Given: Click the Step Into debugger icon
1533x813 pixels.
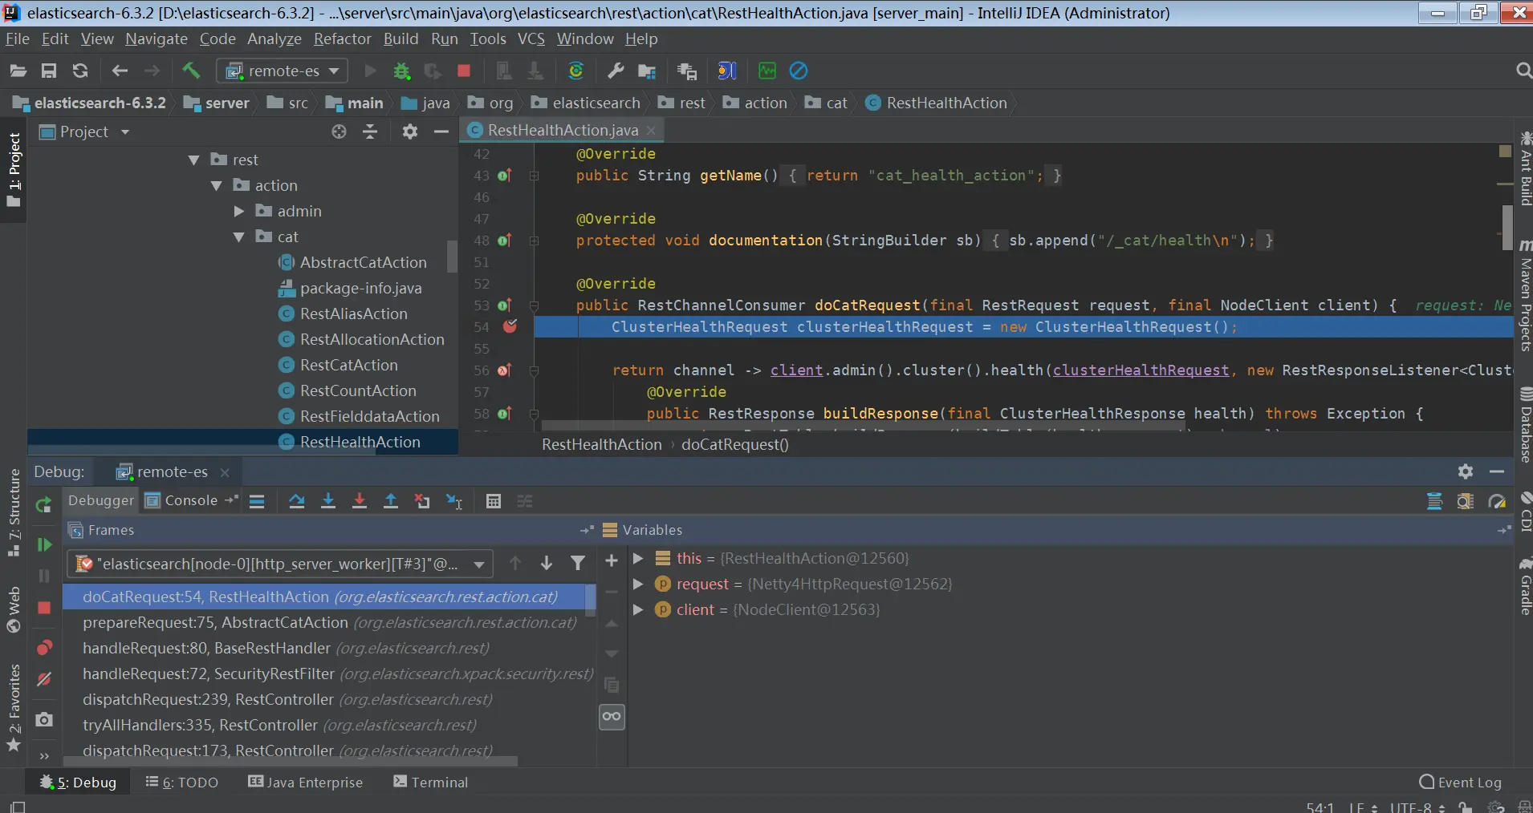Looking at the screenshot, I should [328, 501].
